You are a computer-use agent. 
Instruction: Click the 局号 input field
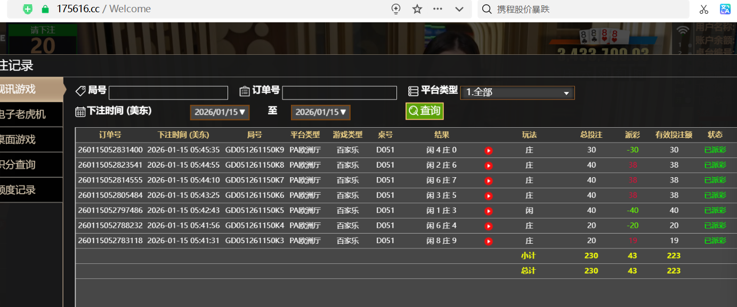pos(168,93)
